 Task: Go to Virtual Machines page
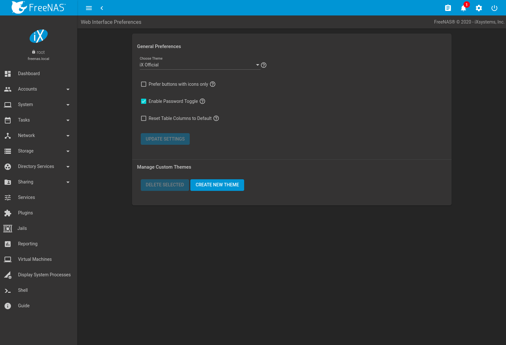[x=35, y=259]
